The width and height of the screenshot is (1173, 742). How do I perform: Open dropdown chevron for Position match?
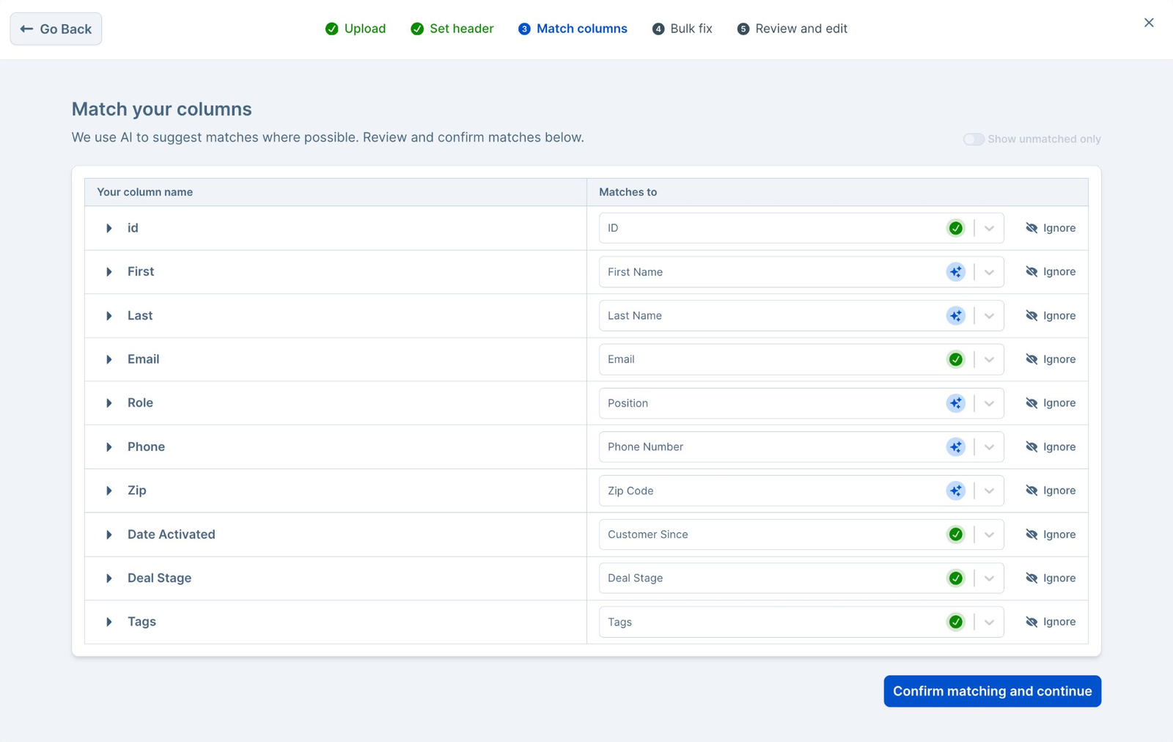[989, 403]
